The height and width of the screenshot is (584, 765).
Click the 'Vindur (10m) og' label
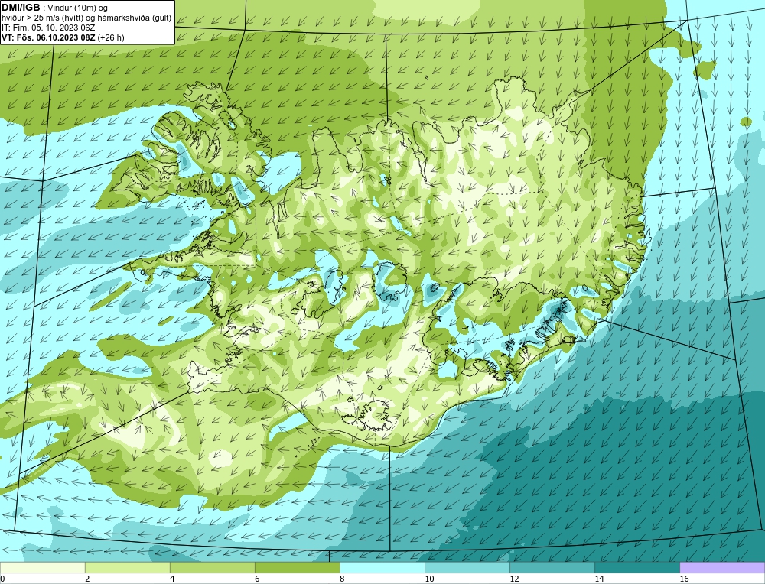coord(77,8)
